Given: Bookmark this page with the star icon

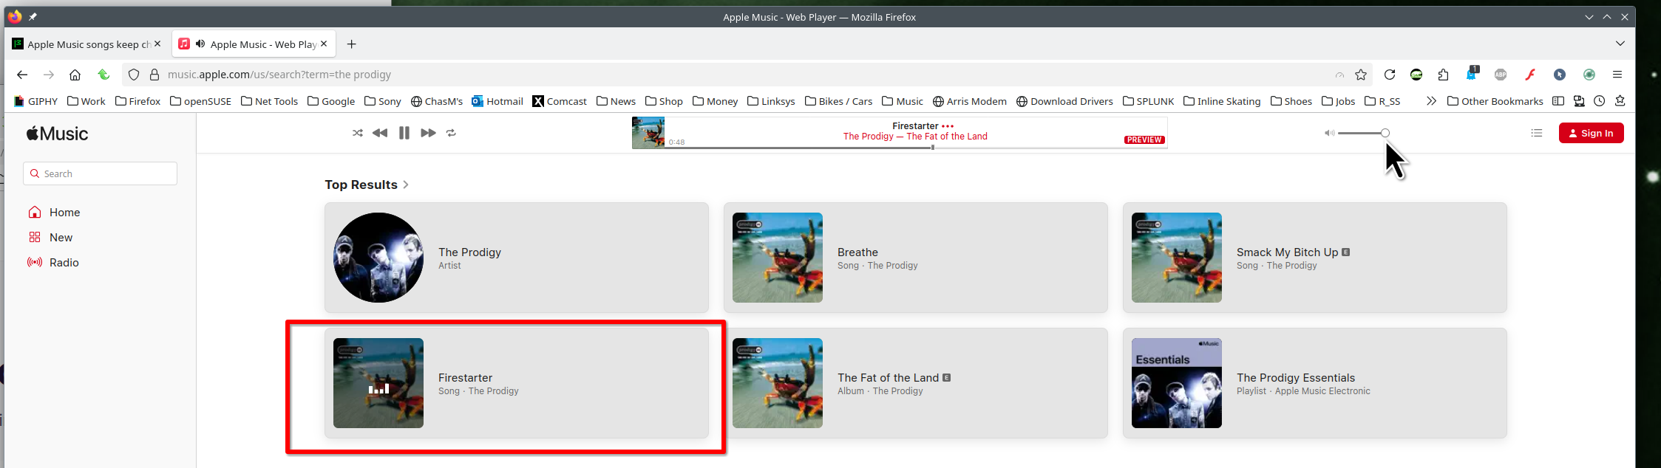Looking at the screenshot, I should 1361,75.
